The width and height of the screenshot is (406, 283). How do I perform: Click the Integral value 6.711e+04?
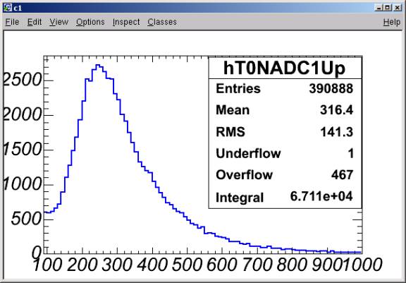point(321,196)
